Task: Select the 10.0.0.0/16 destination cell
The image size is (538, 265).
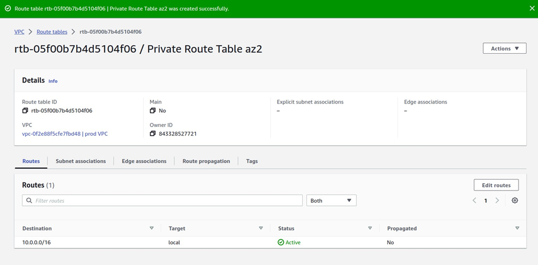Action: point(37,242)
